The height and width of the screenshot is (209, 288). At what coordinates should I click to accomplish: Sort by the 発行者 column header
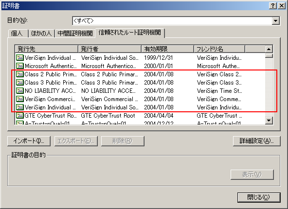point(109,49)
